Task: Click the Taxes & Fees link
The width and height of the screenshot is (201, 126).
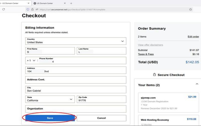Action: [146, 54]
